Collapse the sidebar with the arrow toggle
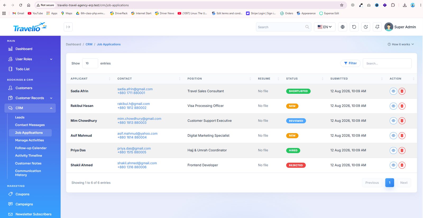 (x=68, y=27)
